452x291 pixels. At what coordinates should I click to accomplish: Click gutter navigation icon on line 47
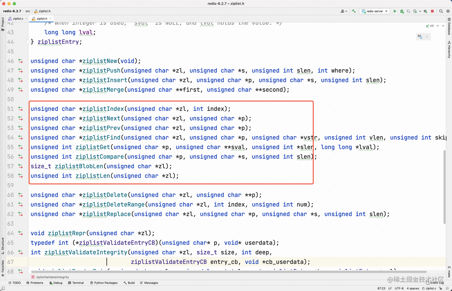pyautogui.click(x=20, y=71)
